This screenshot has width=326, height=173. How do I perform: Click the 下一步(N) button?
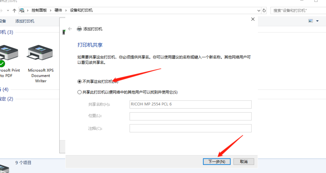pos(216,162)
